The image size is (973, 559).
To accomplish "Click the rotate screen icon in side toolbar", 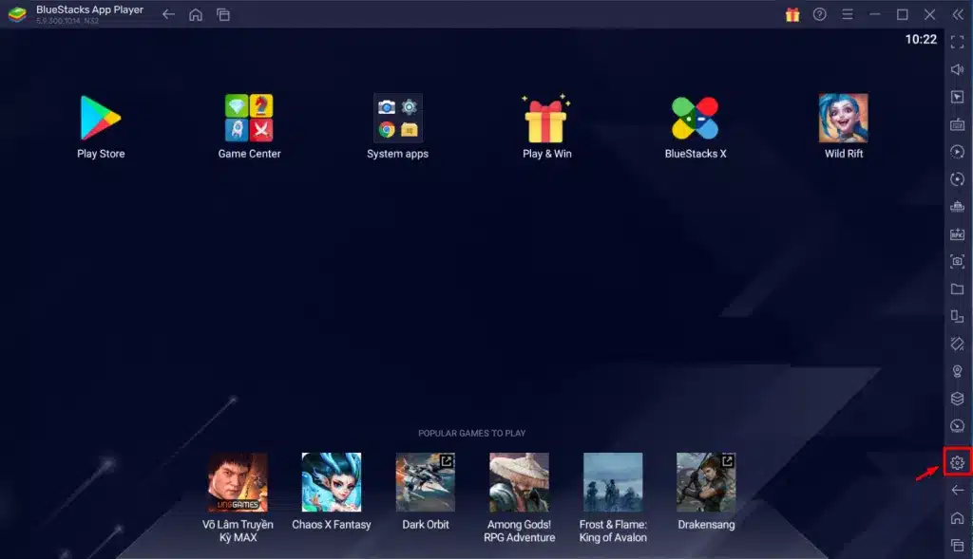I will point(958,317).
